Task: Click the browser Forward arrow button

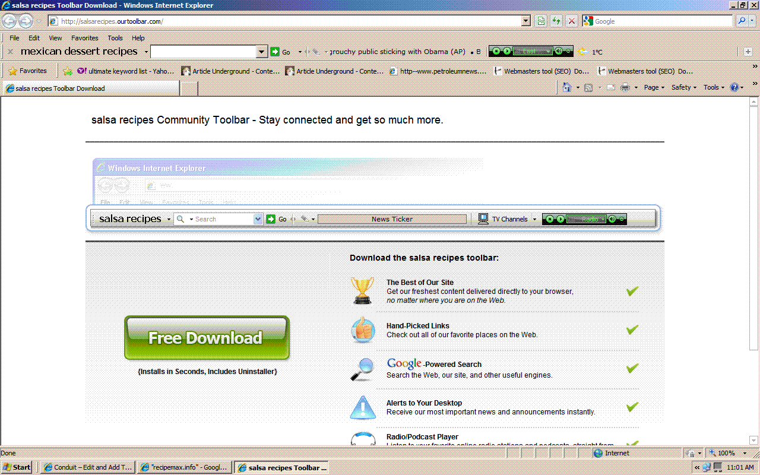Action: tap(26, 21)
